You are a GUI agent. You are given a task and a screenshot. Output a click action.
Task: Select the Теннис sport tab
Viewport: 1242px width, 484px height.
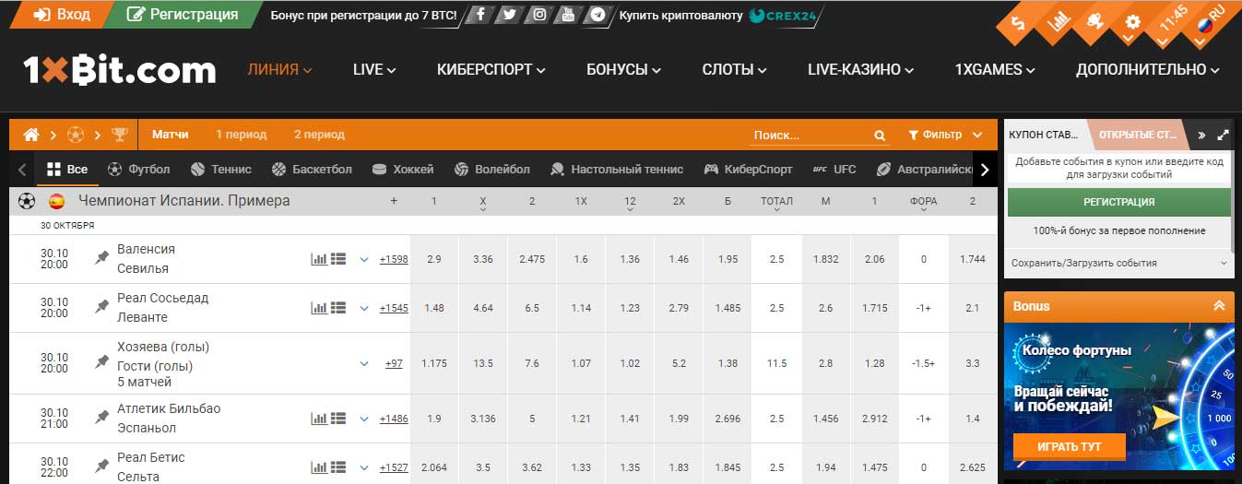point(221,170)
